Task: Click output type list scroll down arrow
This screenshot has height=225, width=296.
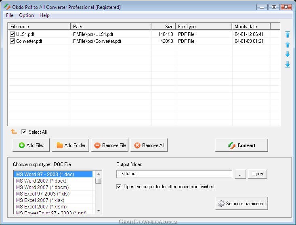Action: (x=99, y=210)
